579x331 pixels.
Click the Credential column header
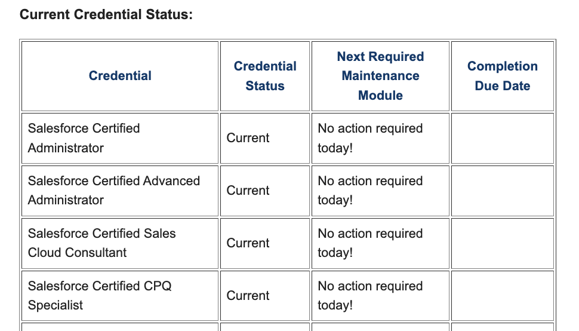coord(120,76)
